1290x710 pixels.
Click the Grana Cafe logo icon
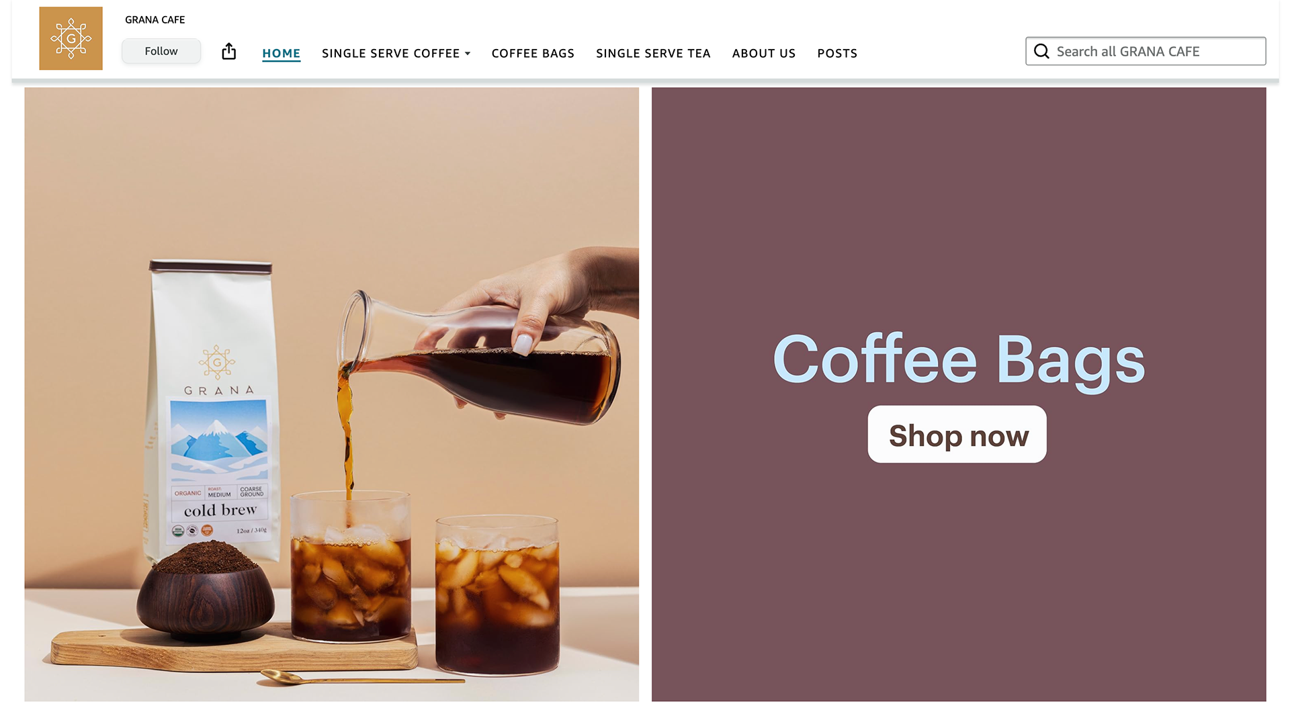tap(71, 38)
